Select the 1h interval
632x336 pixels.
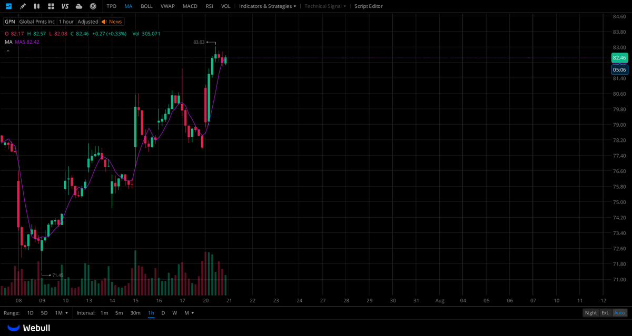point(151,313)
